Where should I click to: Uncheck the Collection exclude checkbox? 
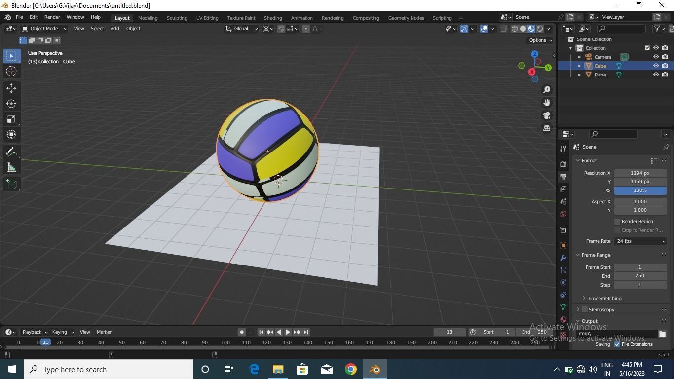click(x=647, y=48)
